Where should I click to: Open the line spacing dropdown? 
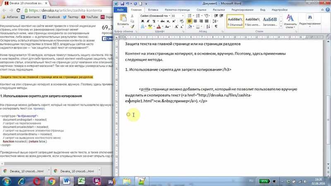click(x=215, y=21)
